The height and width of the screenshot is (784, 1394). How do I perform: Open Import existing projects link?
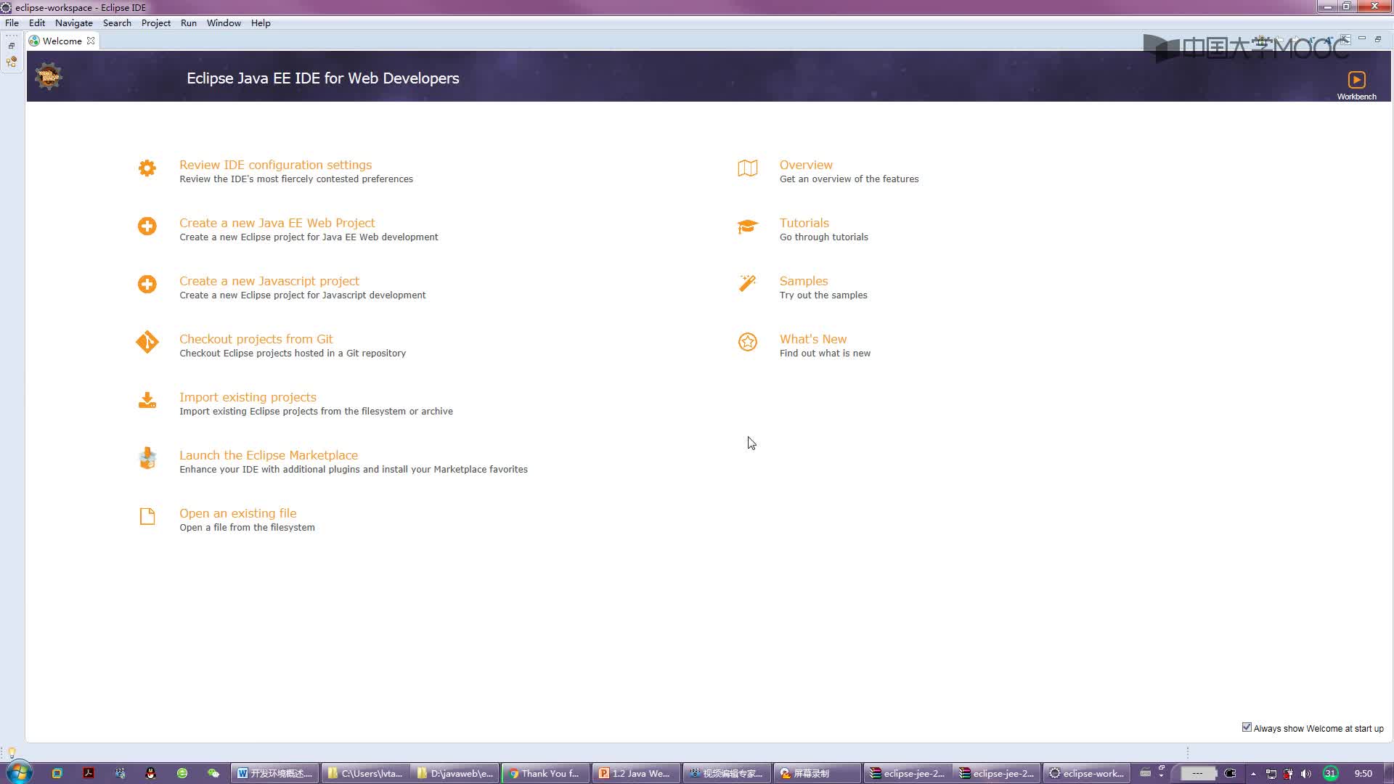248,397
